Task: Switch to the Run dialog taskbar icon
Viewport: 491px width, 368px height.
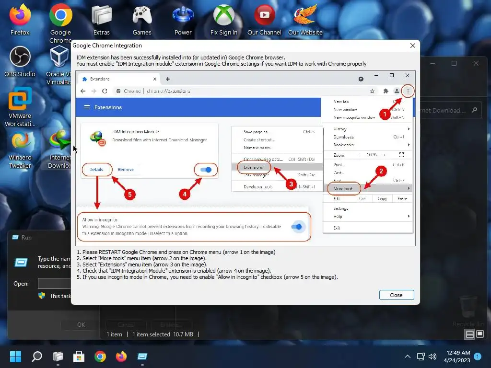Action: pos(142,356)
